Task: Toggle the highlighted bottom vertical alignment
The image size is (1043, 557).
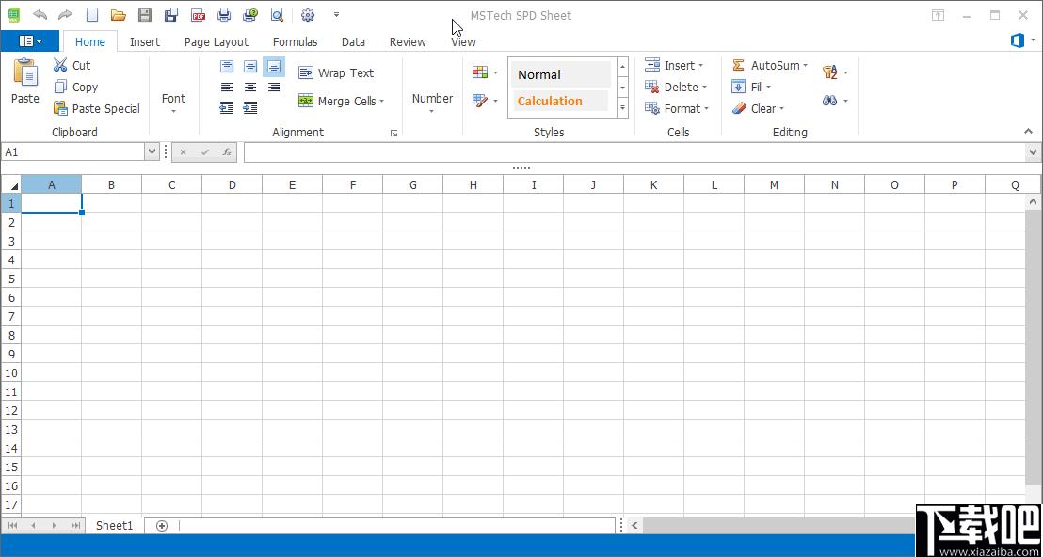Action: (x=273, y=66)
